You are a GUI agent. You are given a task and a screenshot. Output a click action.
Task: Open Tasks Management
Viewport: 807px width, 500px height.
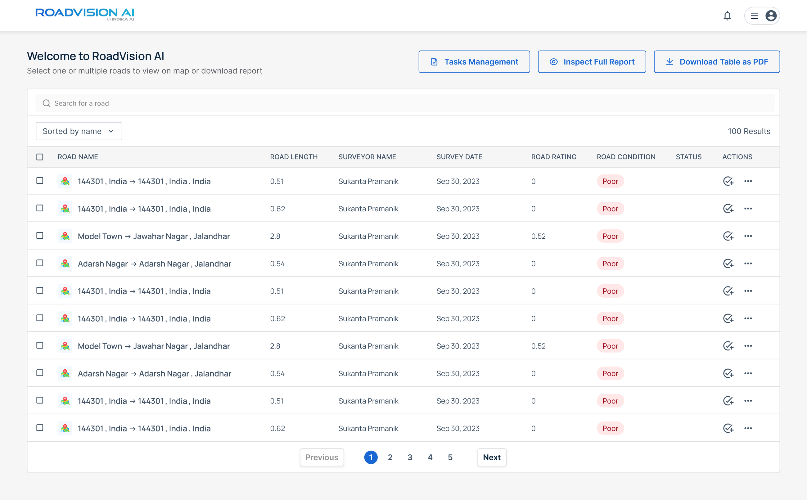point(474,61)
